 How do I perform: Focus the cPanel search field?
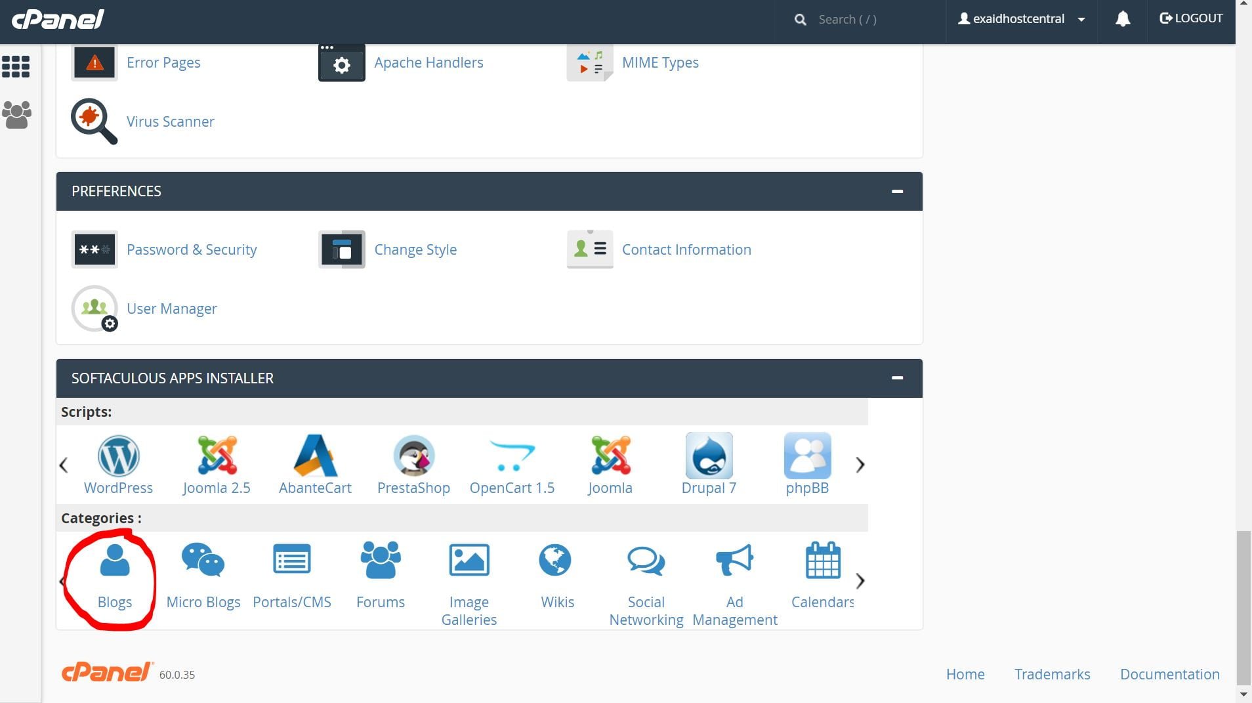pos(866,20)
